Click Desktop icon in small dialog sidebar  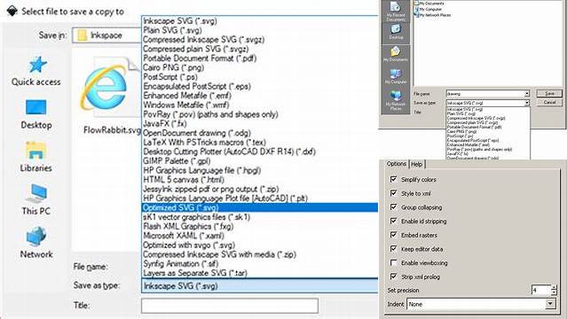396,31
